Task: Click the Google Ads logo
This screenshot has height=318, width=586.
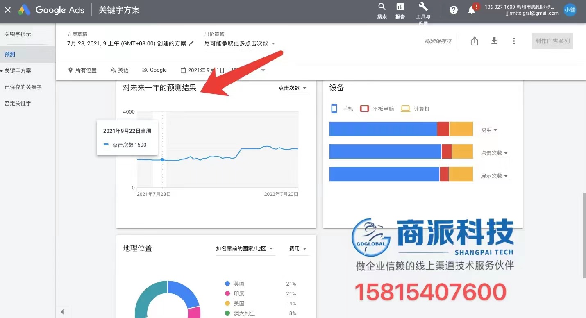Action: [x=51, y=10]
